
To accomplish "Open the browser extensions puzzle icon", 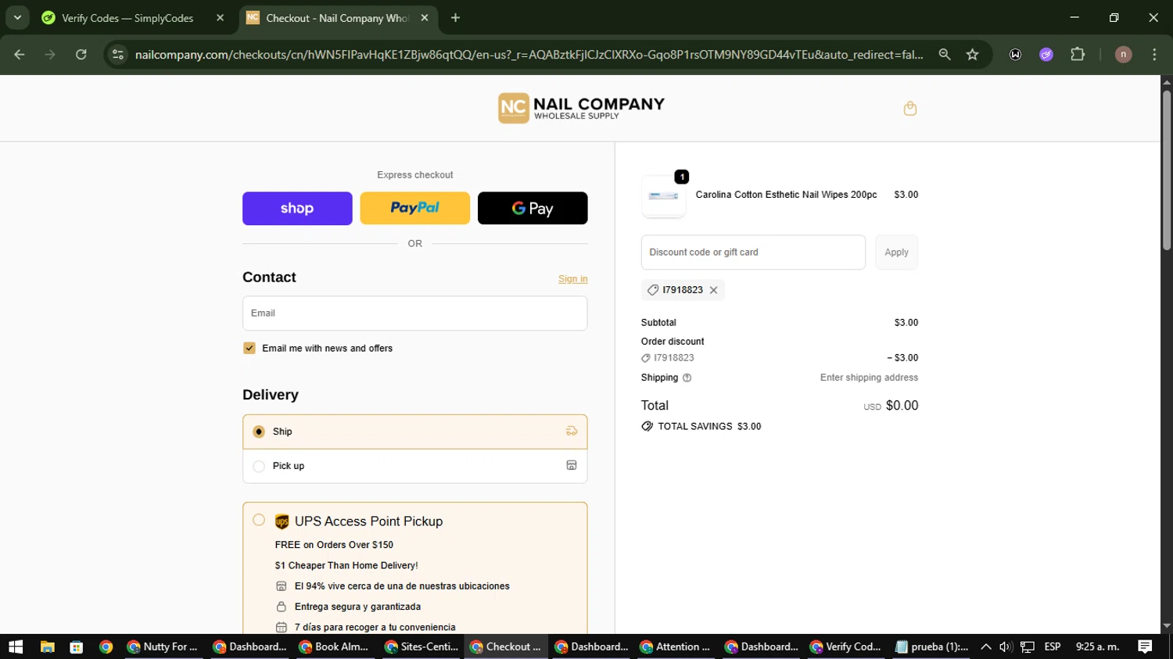I will coord(1078,55).
